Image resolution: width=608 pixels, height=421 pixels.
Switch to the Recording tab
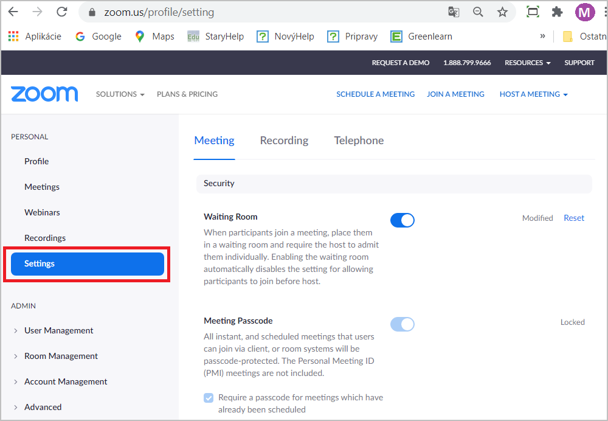pos(284,141)
